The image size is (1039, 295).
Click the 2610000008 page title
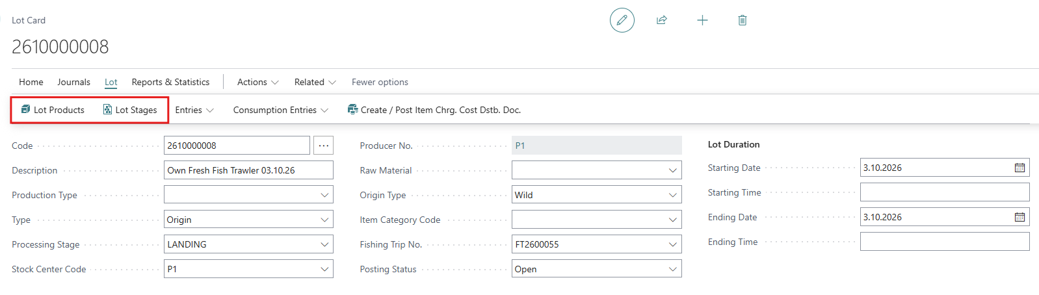click(x=60, y=47)
